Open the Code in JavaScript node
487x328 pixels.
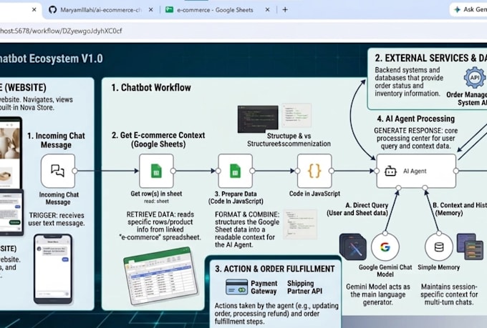[x=314, y=171]
